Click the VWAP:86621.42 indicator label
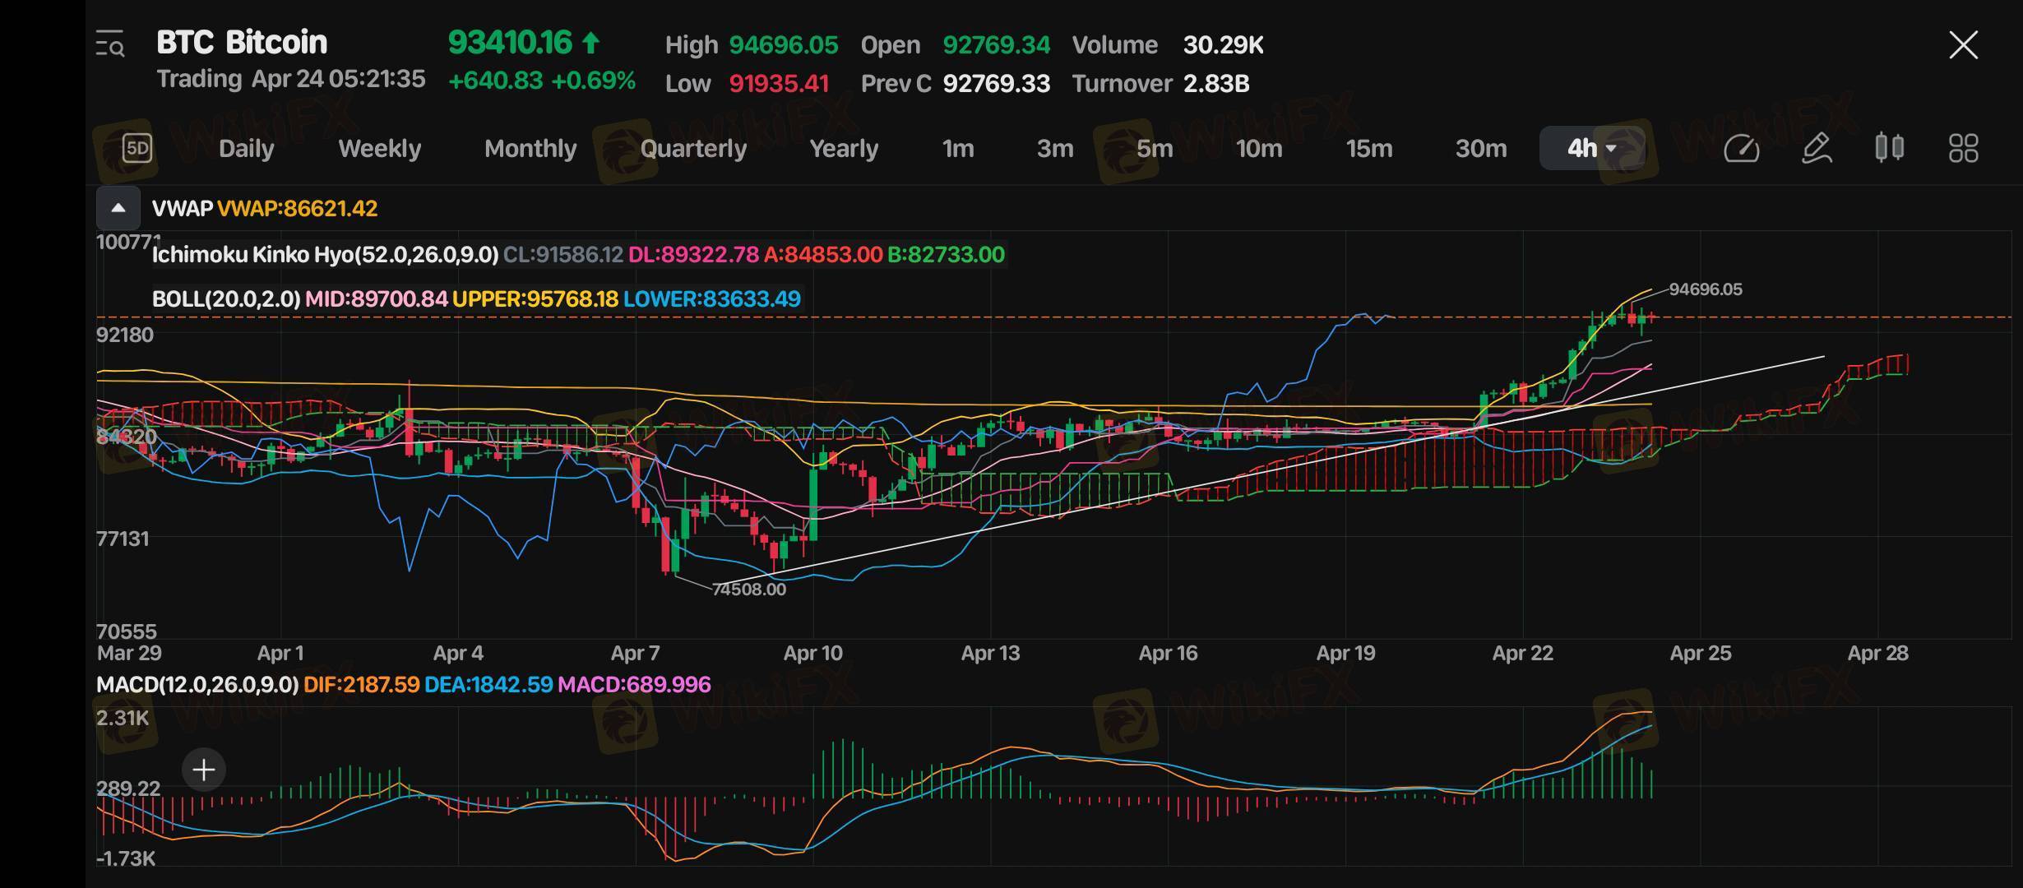The width and height of the screenshot is (2023, 888). point(297,209)
